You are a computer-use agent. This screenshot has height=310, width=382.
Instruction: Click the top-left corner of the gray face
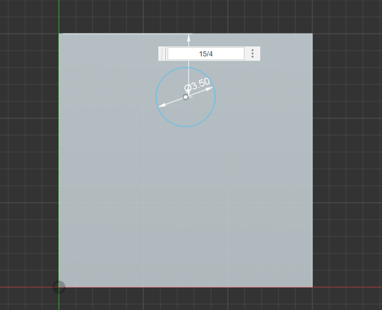tap(60, 34)
